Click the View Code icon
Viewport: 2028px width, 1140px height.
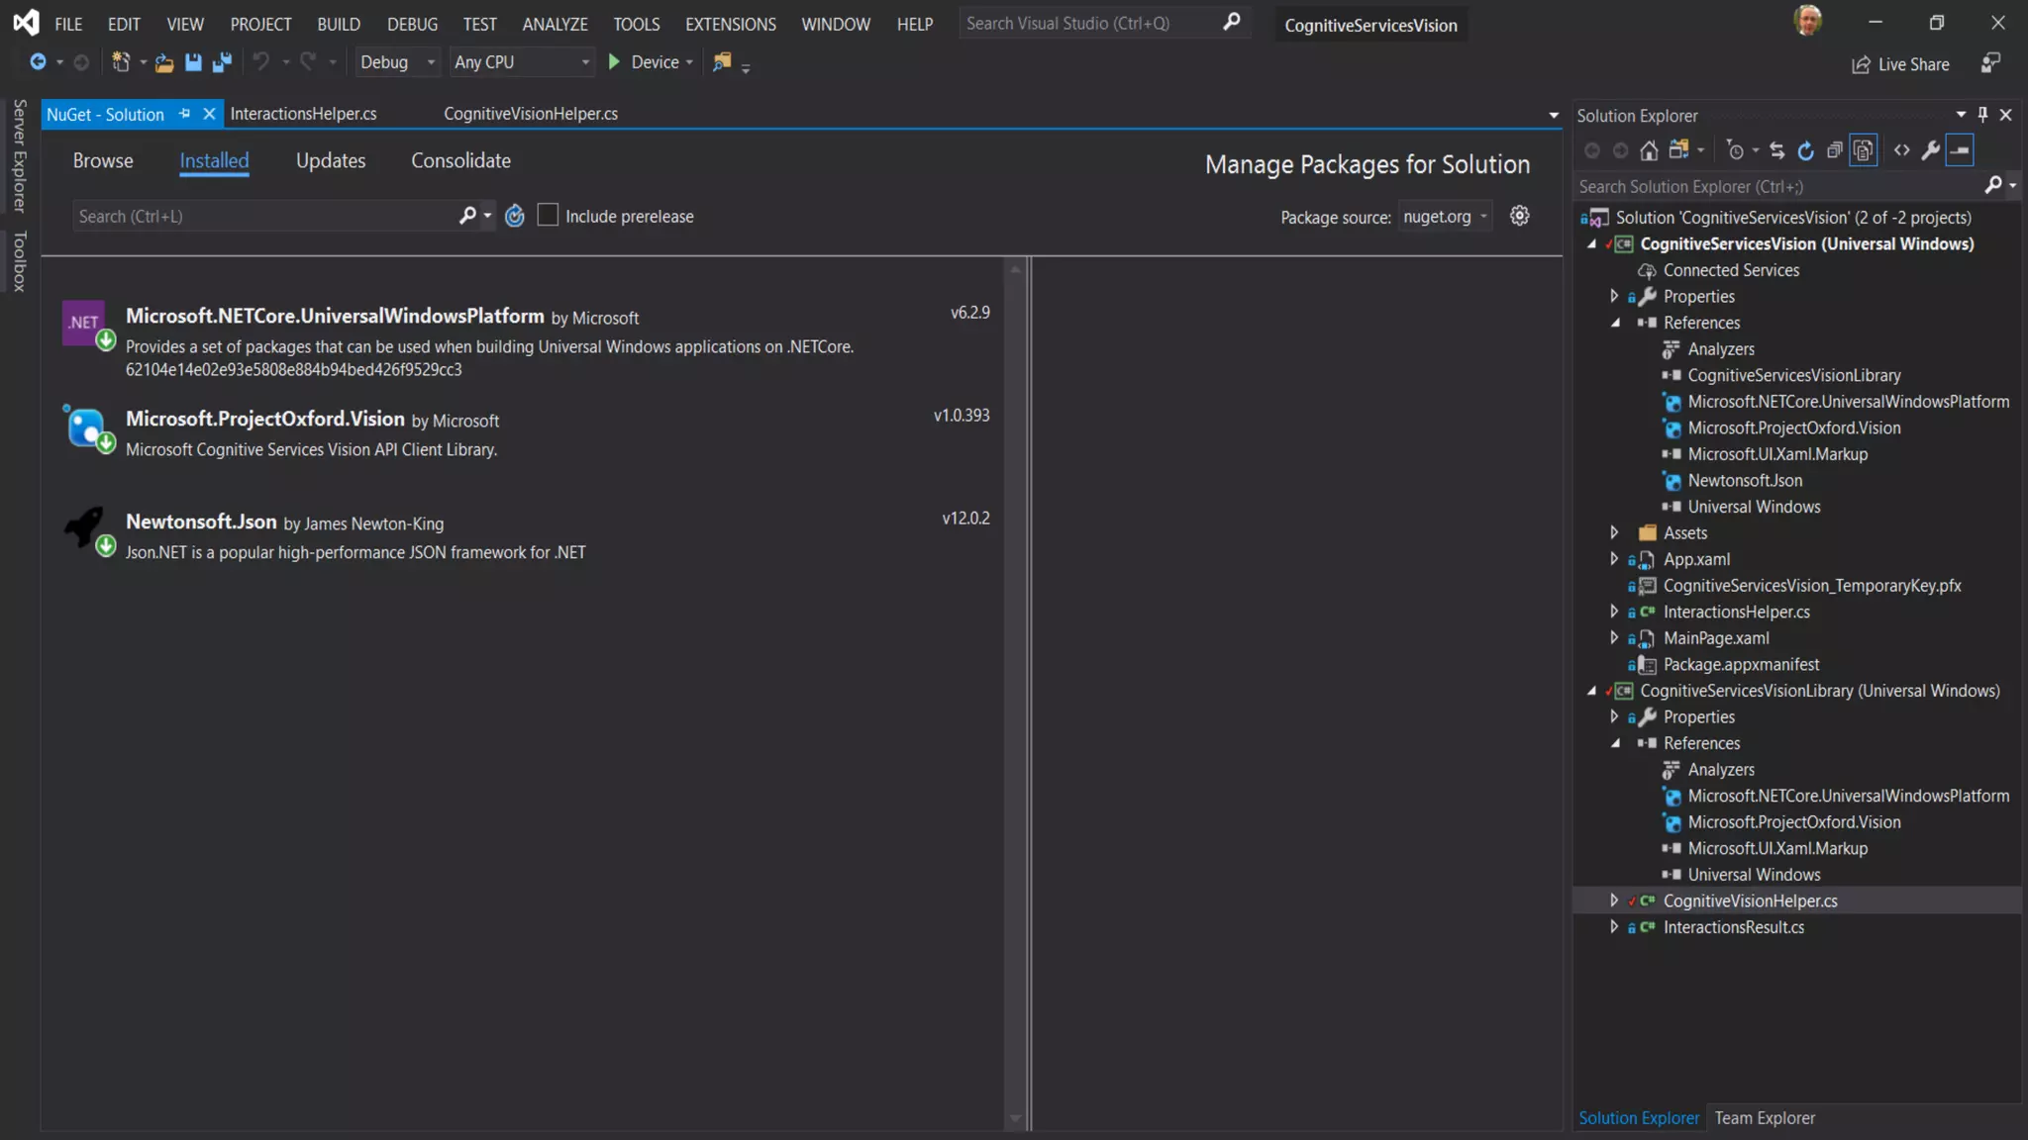(x=1901, y=150)
